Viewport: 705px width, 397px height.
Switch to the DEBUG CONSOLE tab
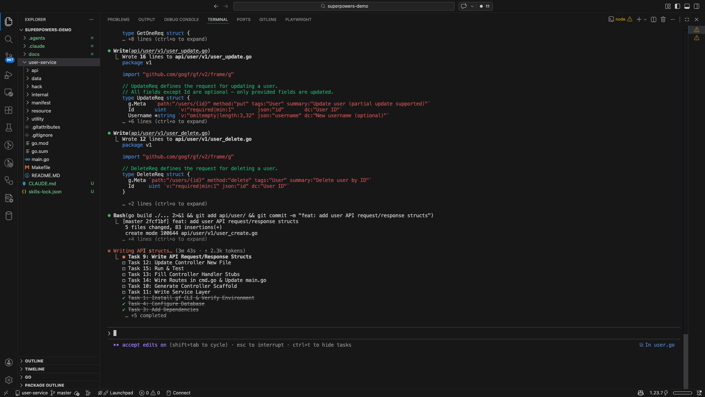tap(181, 19)
